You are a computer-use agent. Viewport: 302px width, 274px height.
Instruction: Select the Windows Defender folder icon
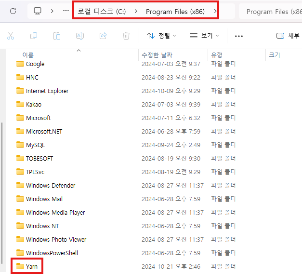pyautogui.click(x=20, y=185)
